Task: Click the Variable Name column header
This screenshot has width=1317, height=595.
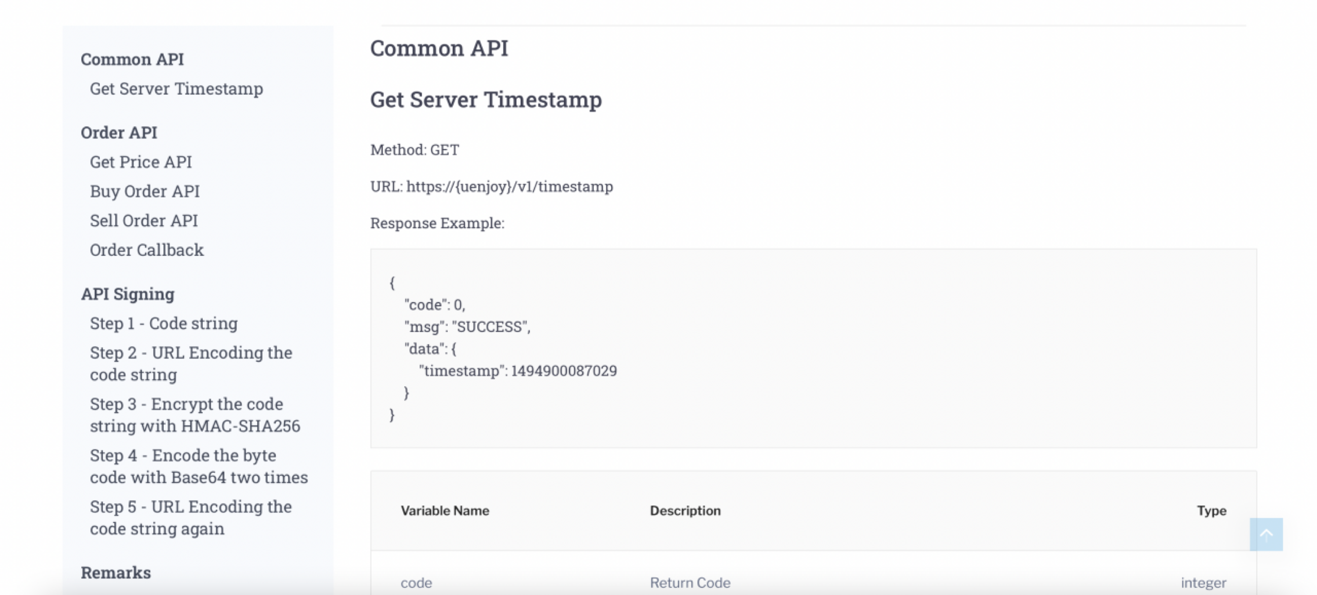Action: (x=445, y=511)
